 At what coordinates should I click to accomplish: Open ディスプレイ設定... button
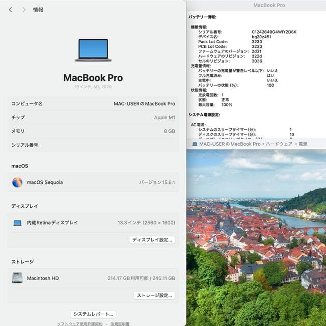[152, 240]
